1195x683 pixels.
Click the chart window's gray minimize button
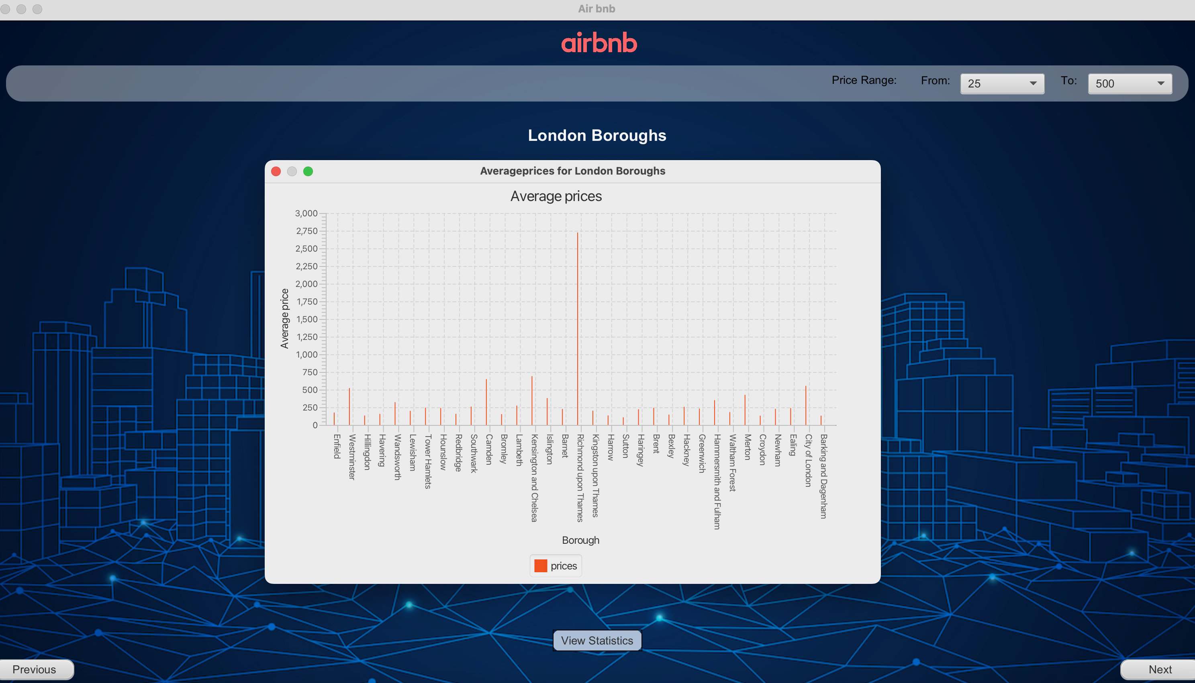(x=292, y=171)
